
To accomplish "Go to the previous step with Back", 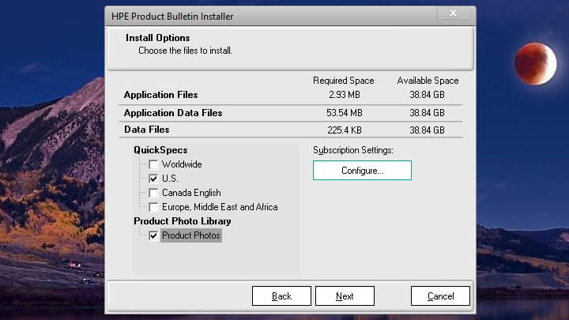I will [281, 296].
